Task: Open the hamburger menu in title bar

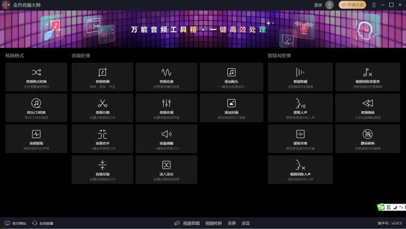Action: 374,5
